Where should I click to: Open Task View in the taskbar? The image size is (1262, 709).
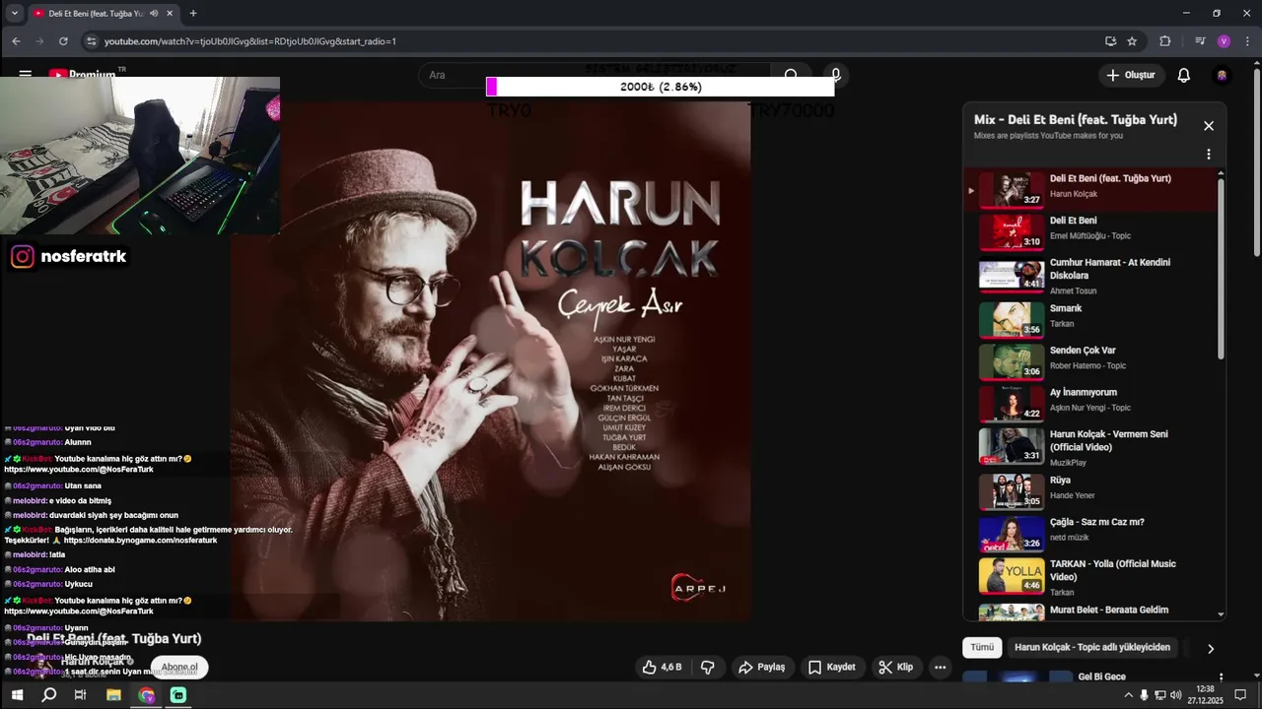[x=81, y=695]
